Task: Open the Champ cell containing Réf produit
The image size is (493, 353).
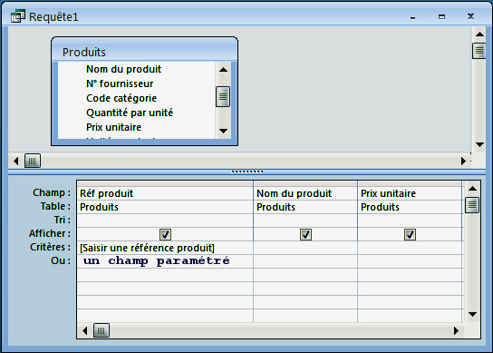Action: click(x=165, y=193)
